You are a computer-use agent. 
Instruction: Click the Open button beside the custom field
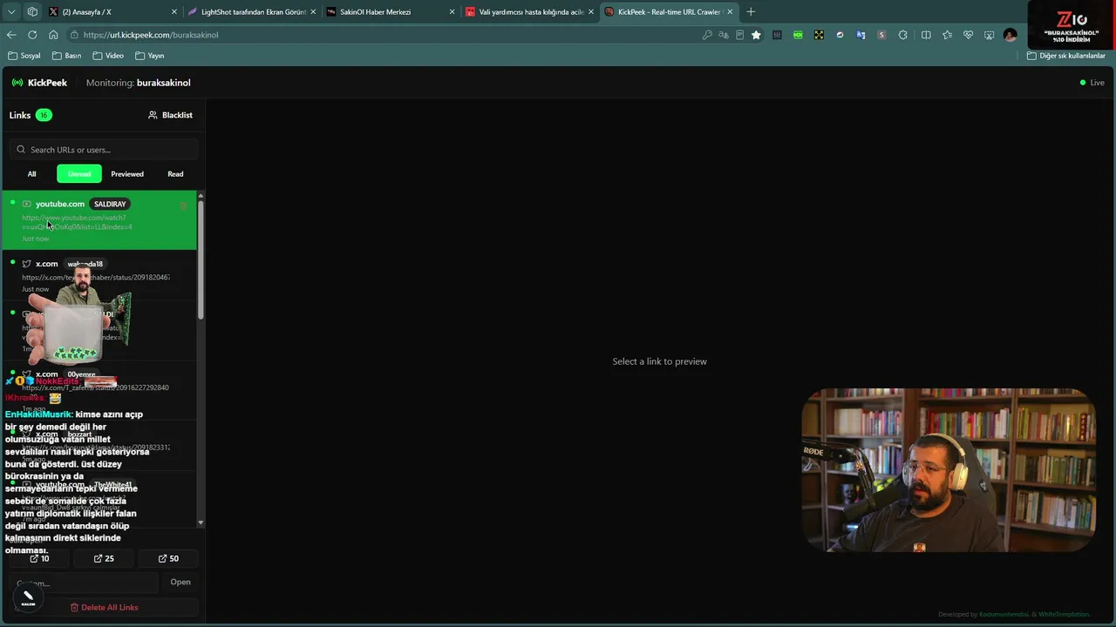pyautogui.click(x=180, y=582)
